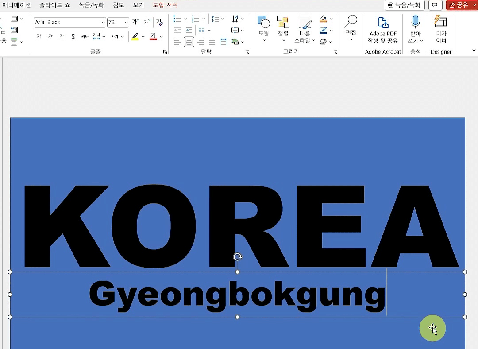The image size is (478, 349).
Task: Open the columns options
Action: point(204,30)
